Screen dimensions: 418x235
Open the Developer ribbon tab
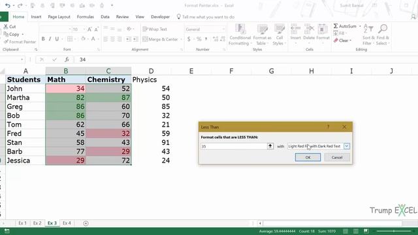[x=160, y=17]
